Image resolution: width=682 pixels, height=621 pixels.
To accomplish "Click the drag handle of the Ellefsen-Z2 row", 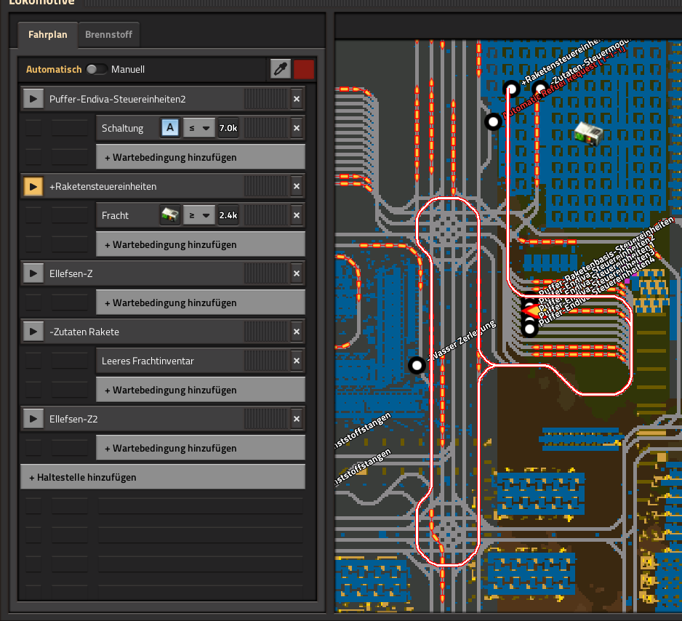I will (265, 420).
